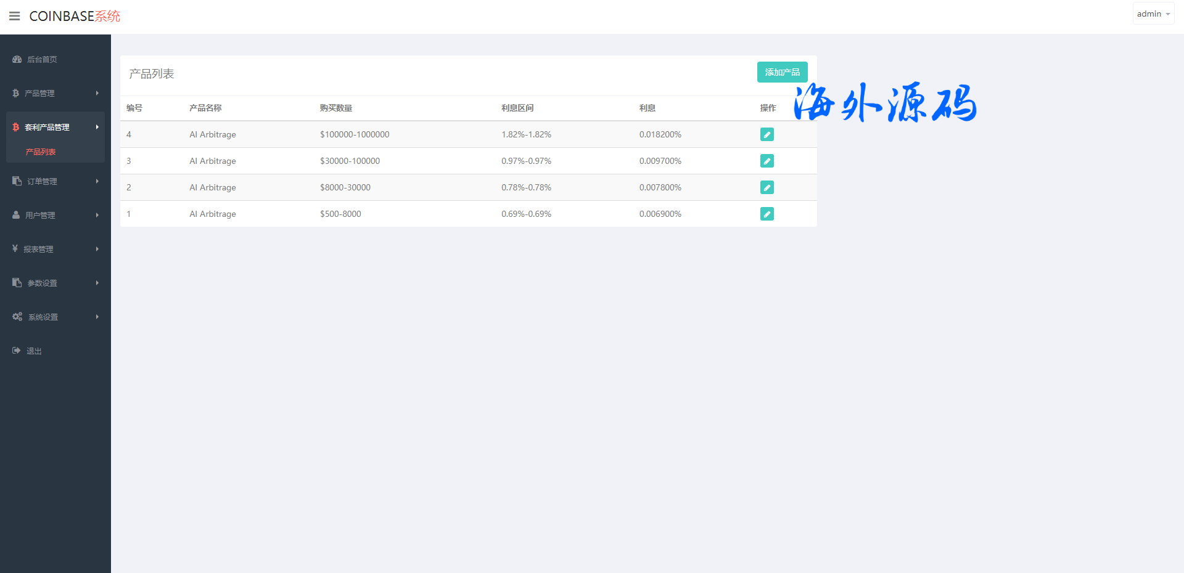Expand the 参数设置 submenu arrow
1184x573 pixels.
click(97, 283)
